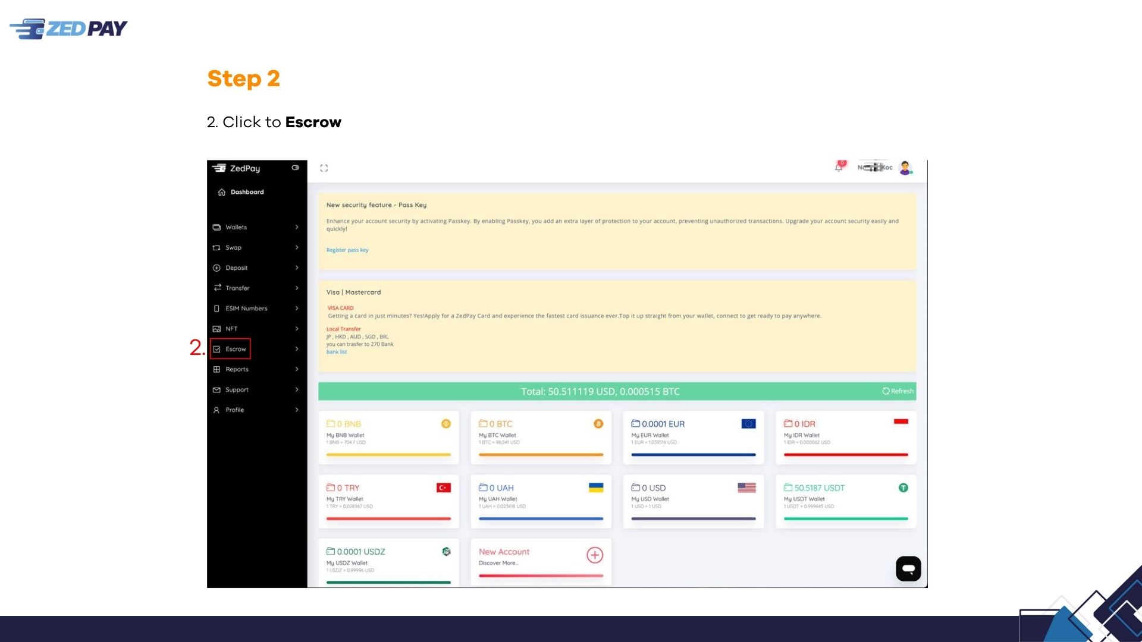1142x642 pixels.
Task: Click the Support envelope icon
Action: coord(217,389)
